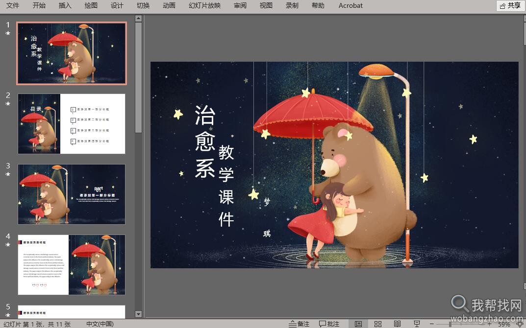The image size is (526, 328).
Task: Click the animation star under slide 3 number
Action: coord(8,174)
